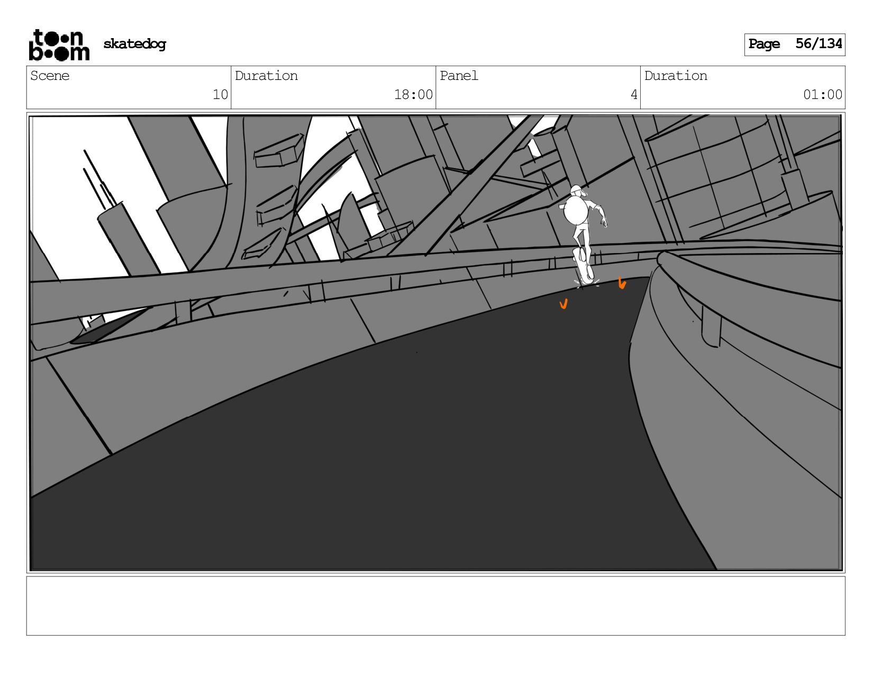
Task: Click the storyboard panel drawing
Action: click(435, 343)
